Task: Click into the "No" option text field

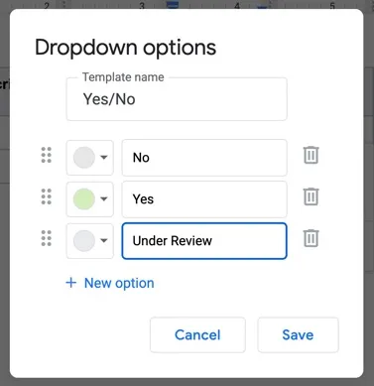Action: click(204, 158)
